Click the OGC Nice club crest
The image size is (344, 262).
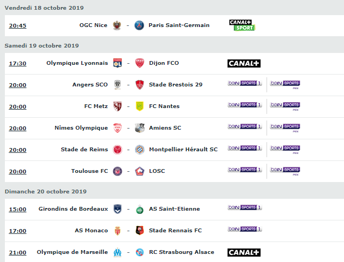coord(117,25)
